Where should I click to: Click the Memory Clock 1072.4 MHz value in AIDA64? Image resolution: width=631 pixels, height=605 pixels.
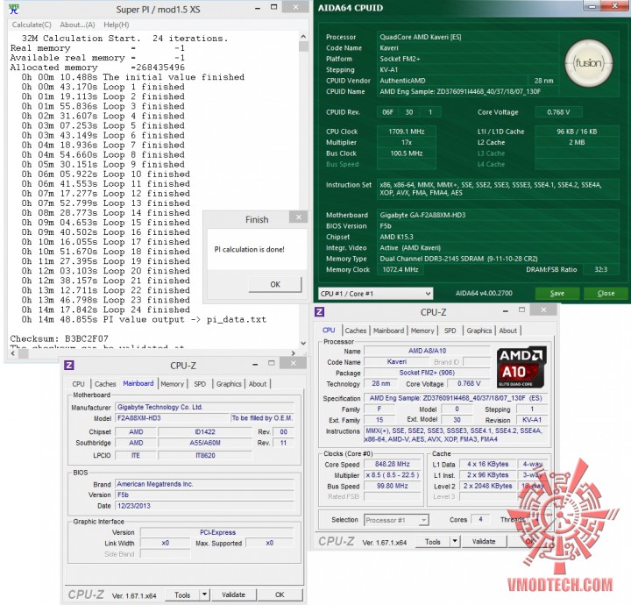(x=401, y=270)
